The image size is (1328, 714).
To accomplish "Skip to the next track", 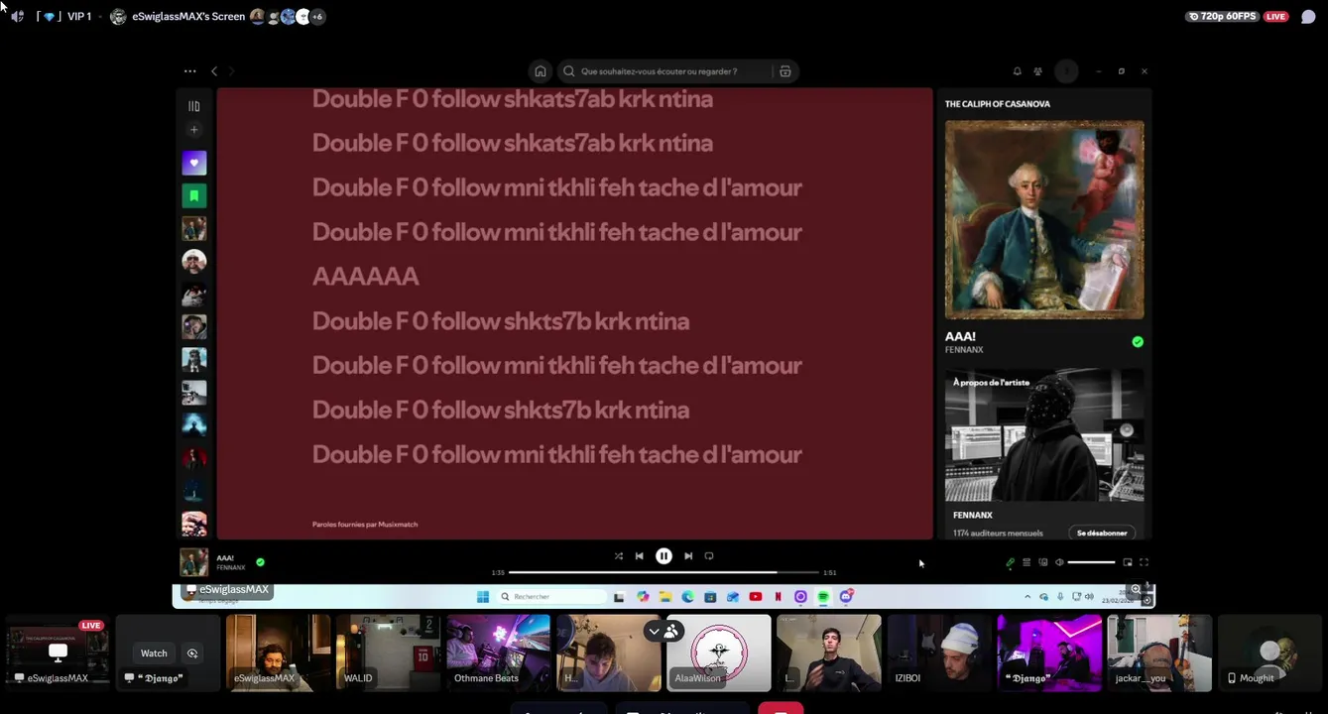I will point(688,556).
